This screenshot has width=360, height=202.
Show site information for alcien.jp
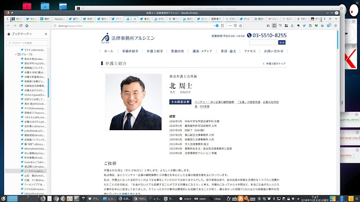click(x=55, y=26)
